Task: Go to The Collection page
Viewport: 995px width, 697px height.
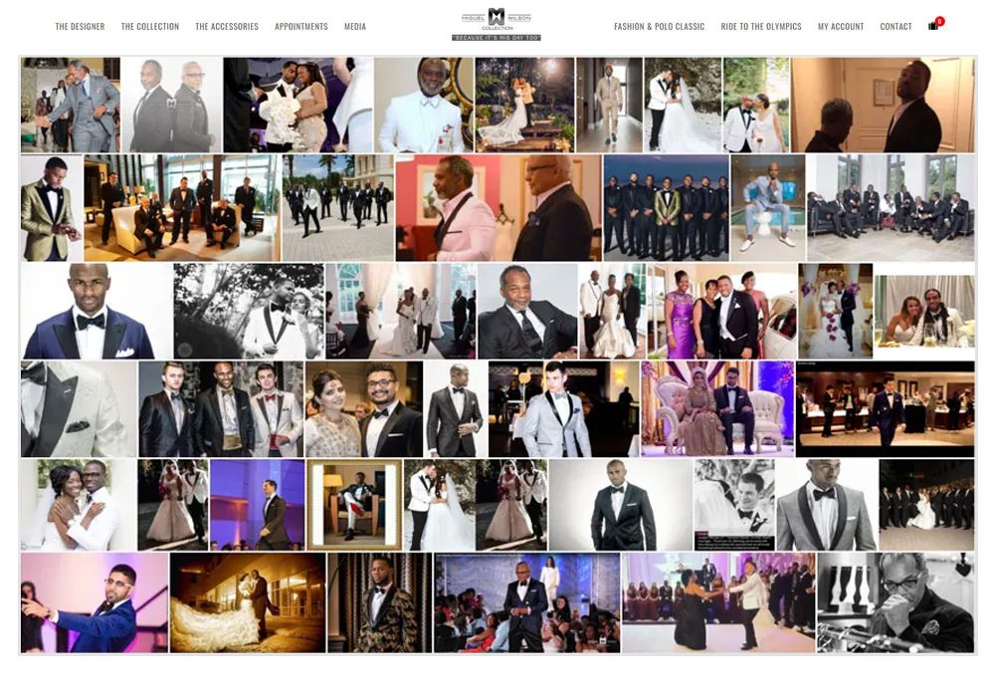Action: tap(150, 27)
